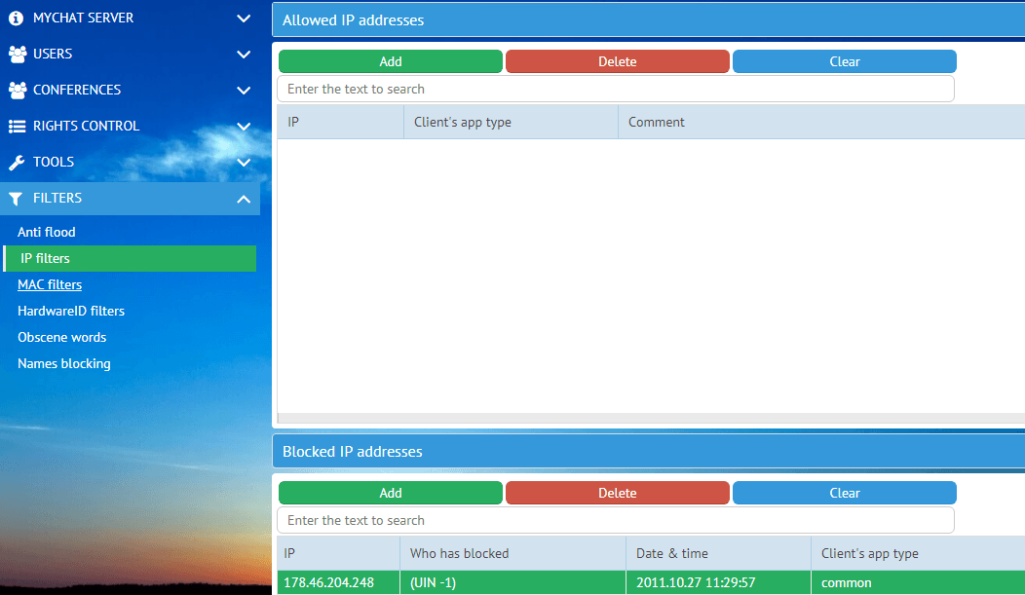
Task: Open the MAC filters page
Action: (50, 284)
